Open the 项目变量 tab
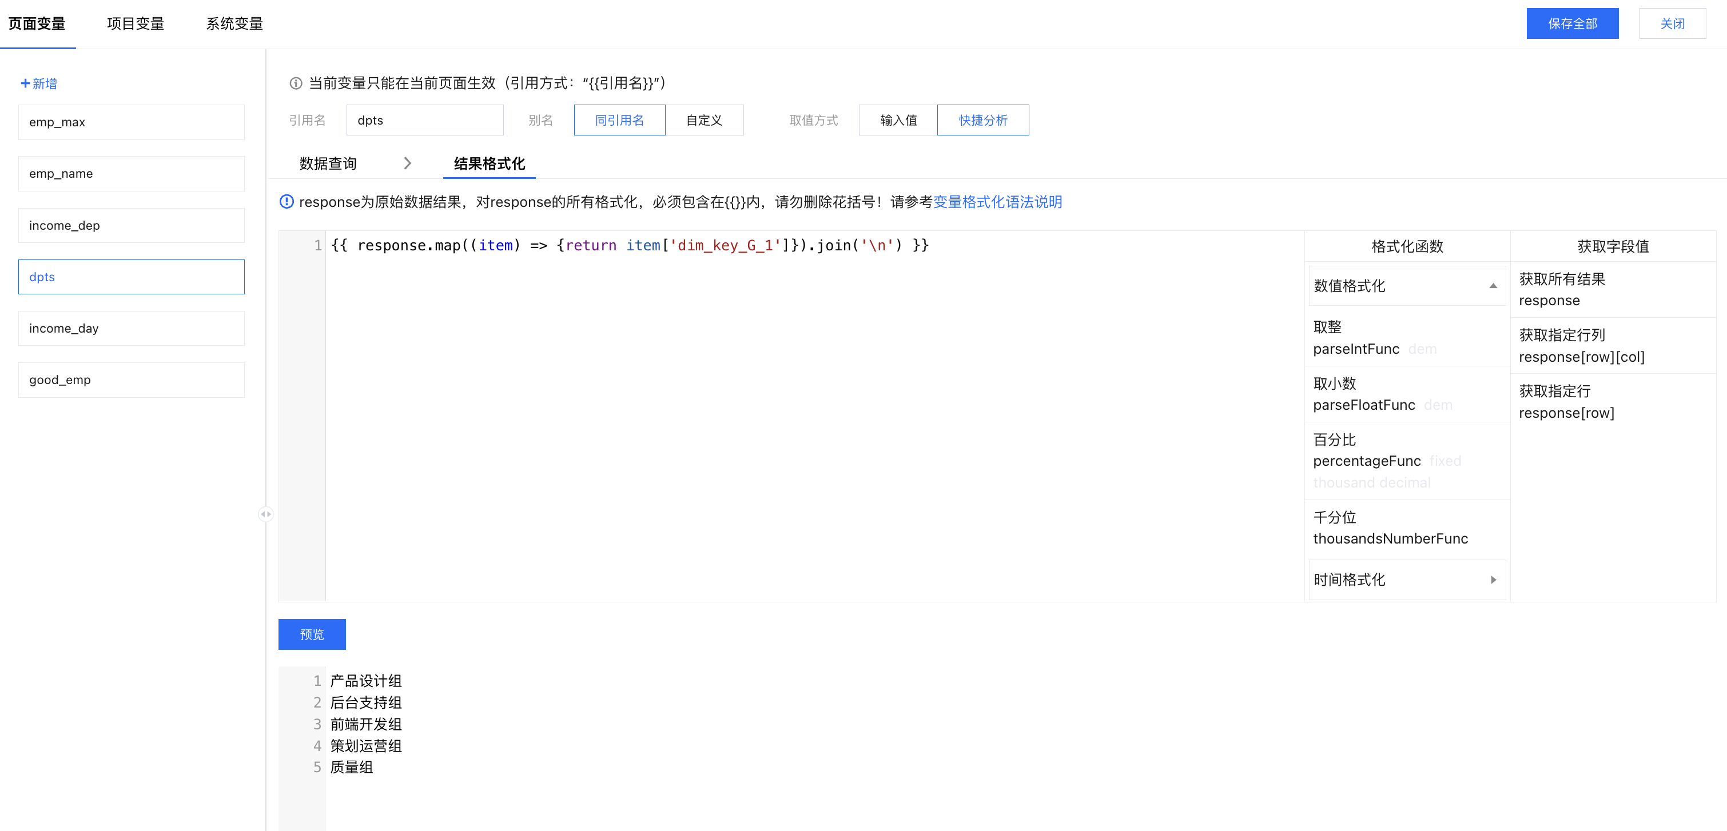The height and width of the screenshot is (831, 1727). (x=136, y=24)
